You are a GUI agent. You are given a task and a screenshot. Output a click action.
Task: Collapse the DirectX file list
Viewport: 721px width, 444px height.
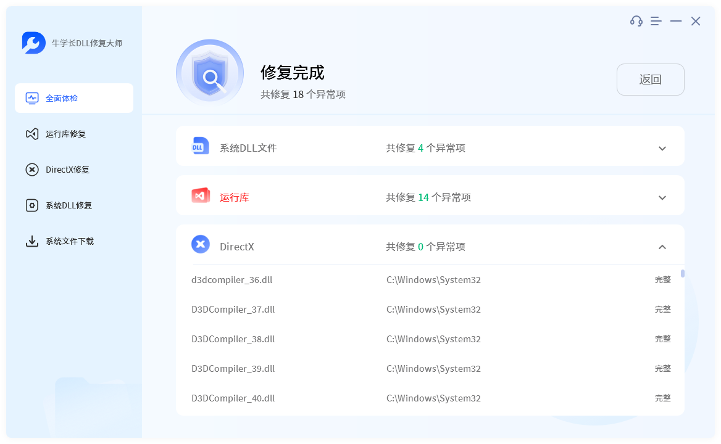click(x=662, y=246)
